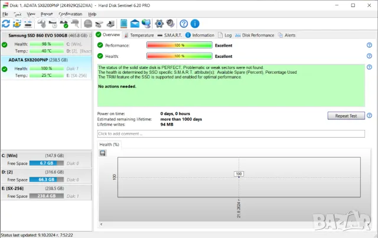378x238 pixels.
Task: Click the save icon above health graph
Action: point(103,153)
